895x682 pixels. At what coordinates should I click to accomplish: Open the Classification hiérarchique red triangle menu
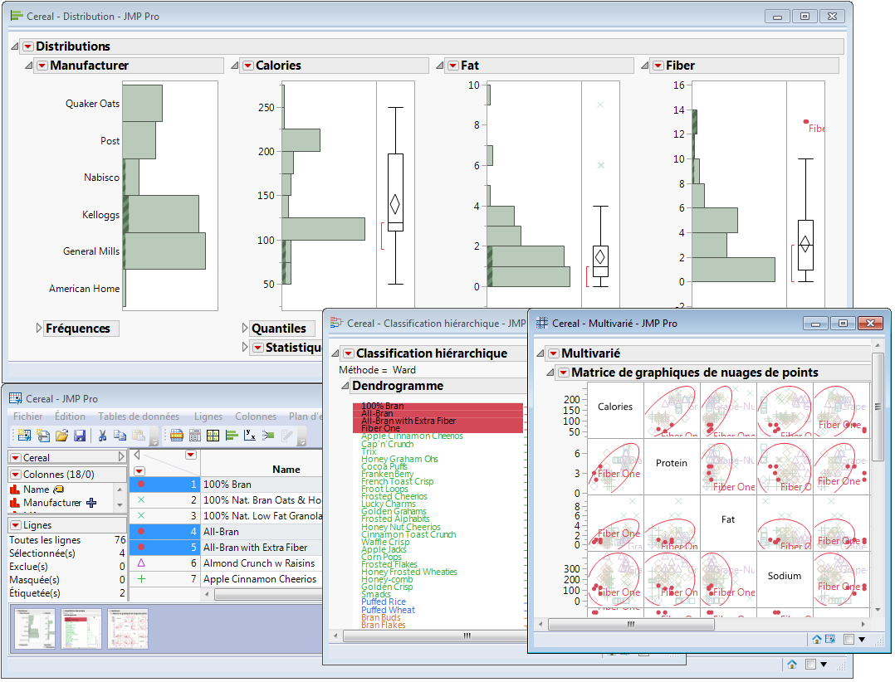[348, 353]
